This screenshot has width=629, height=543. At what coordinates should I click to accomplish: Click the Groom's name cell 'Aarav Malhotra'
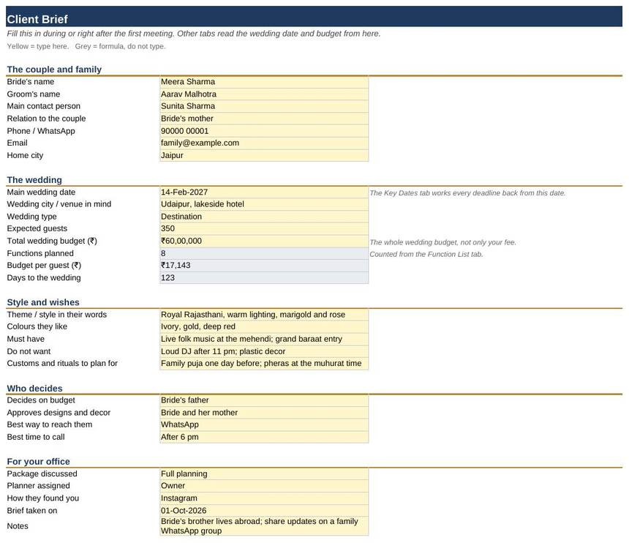coord(264,94)
